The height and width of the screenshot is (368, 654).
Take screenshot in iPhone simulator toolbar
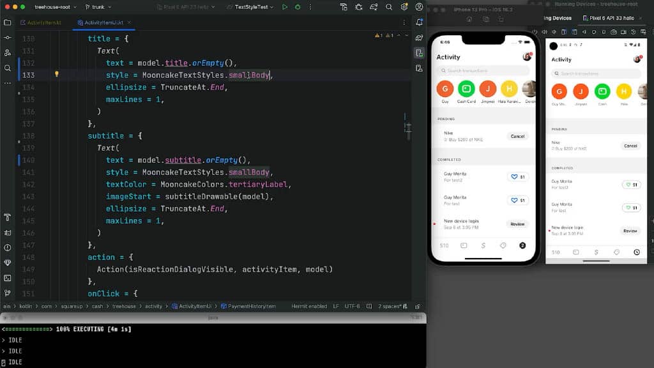coord(486,20)
